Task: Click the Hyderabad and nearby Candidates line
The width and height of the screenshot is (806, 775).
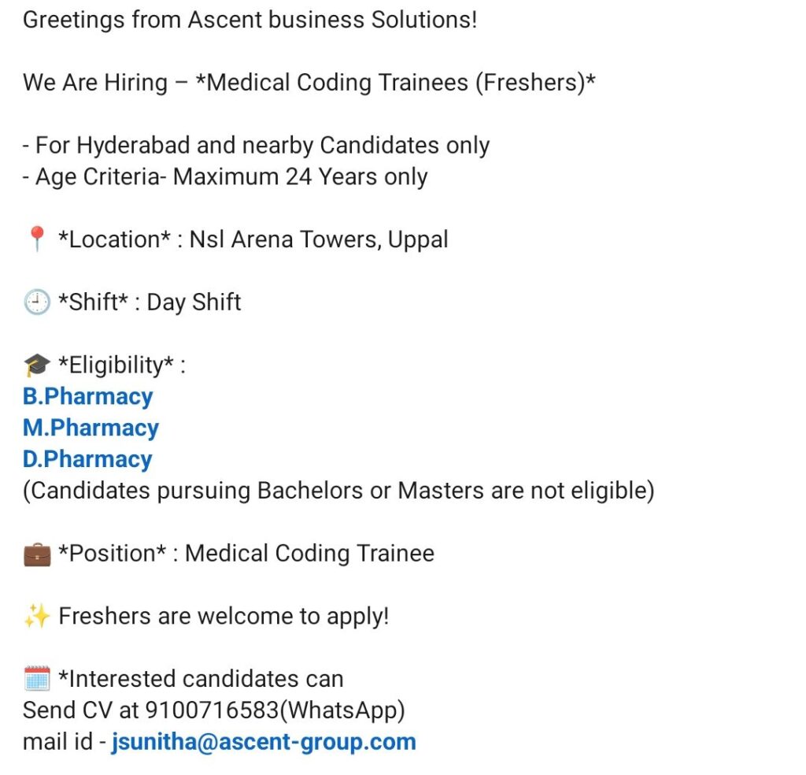Action: point(257,146)
